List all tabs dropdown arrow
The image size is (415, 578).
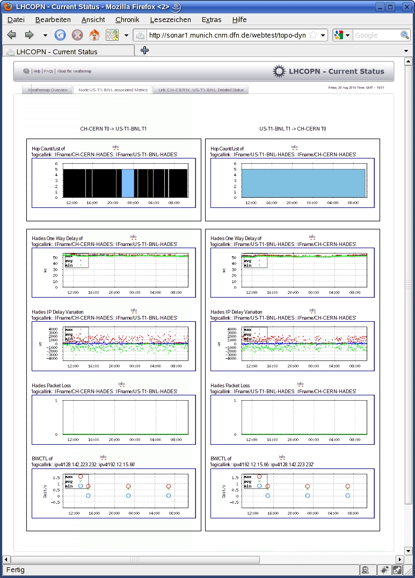406,51
